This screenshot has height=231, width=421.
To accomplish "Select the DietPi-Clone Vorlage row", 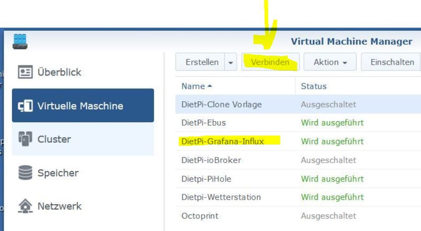I will coord(298,104).
